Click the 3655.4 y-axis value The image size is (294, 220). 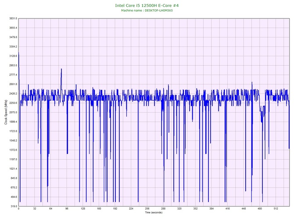[13, 28]
